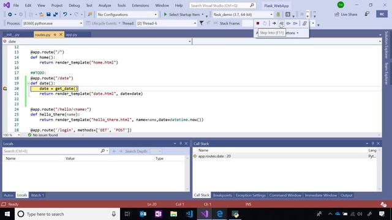
Task: Open the Solution Explorer side tab
Action: pyautogui.click(x=386, y=45)
